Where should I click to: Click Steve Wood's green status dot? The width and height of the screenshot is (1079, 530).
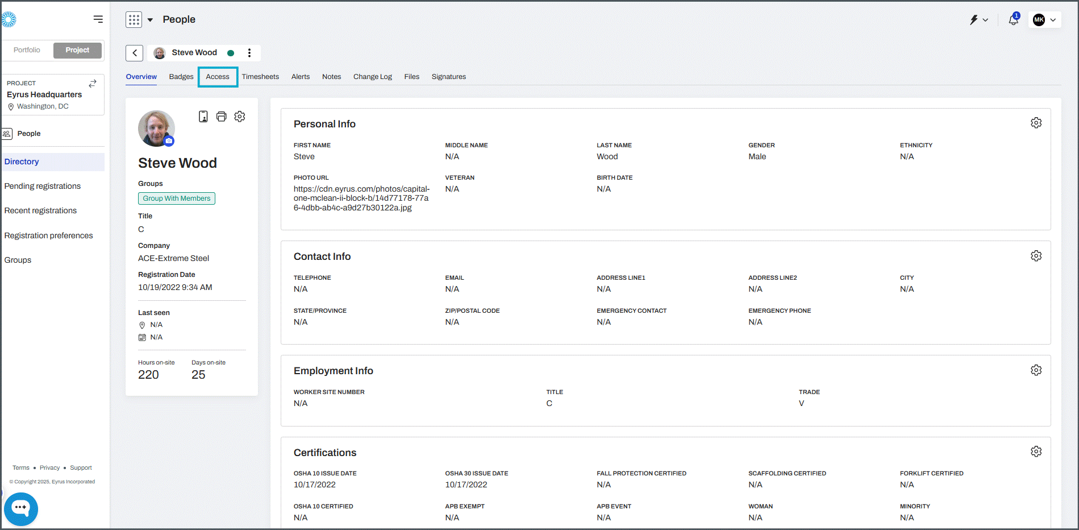231,53
